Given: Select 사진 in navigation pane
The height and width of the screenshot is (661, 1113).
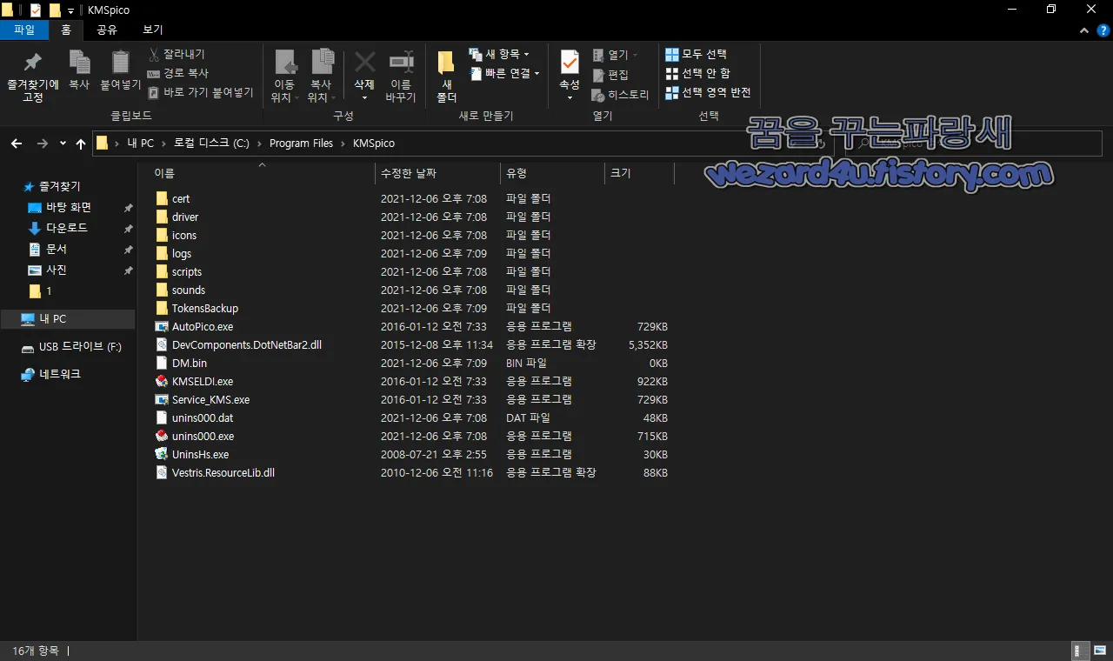Looking at the screenshot, I should [x=56, y=270].
